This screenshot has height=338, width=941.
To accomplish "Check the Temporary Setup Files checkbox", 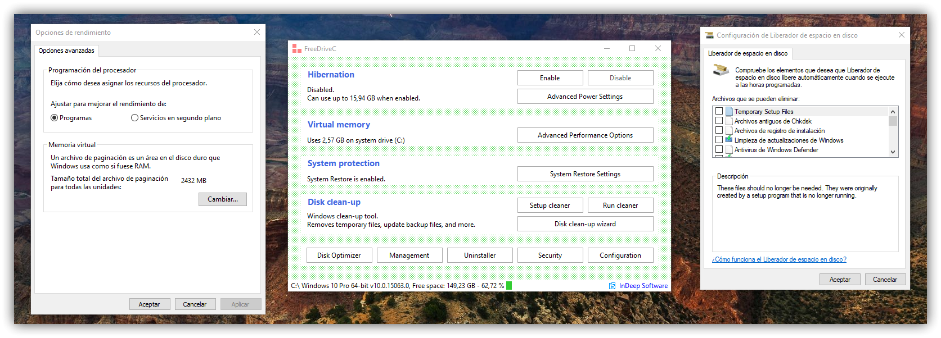I will tap(719, 112).
